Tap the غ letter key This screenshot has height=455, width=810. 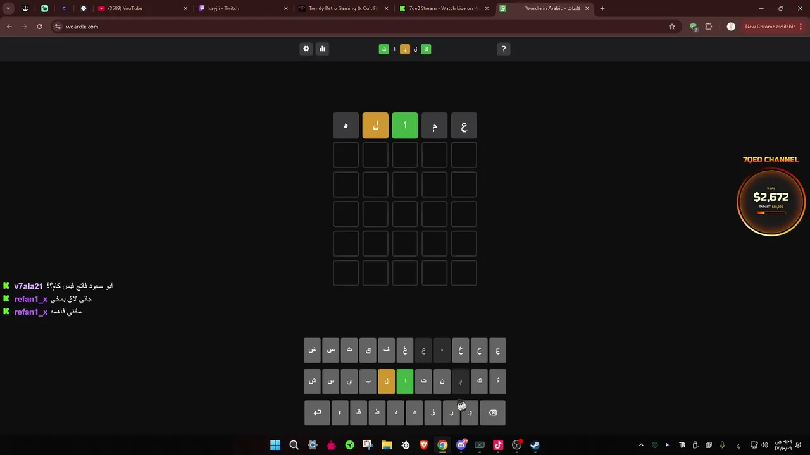(x=405, y=350)
